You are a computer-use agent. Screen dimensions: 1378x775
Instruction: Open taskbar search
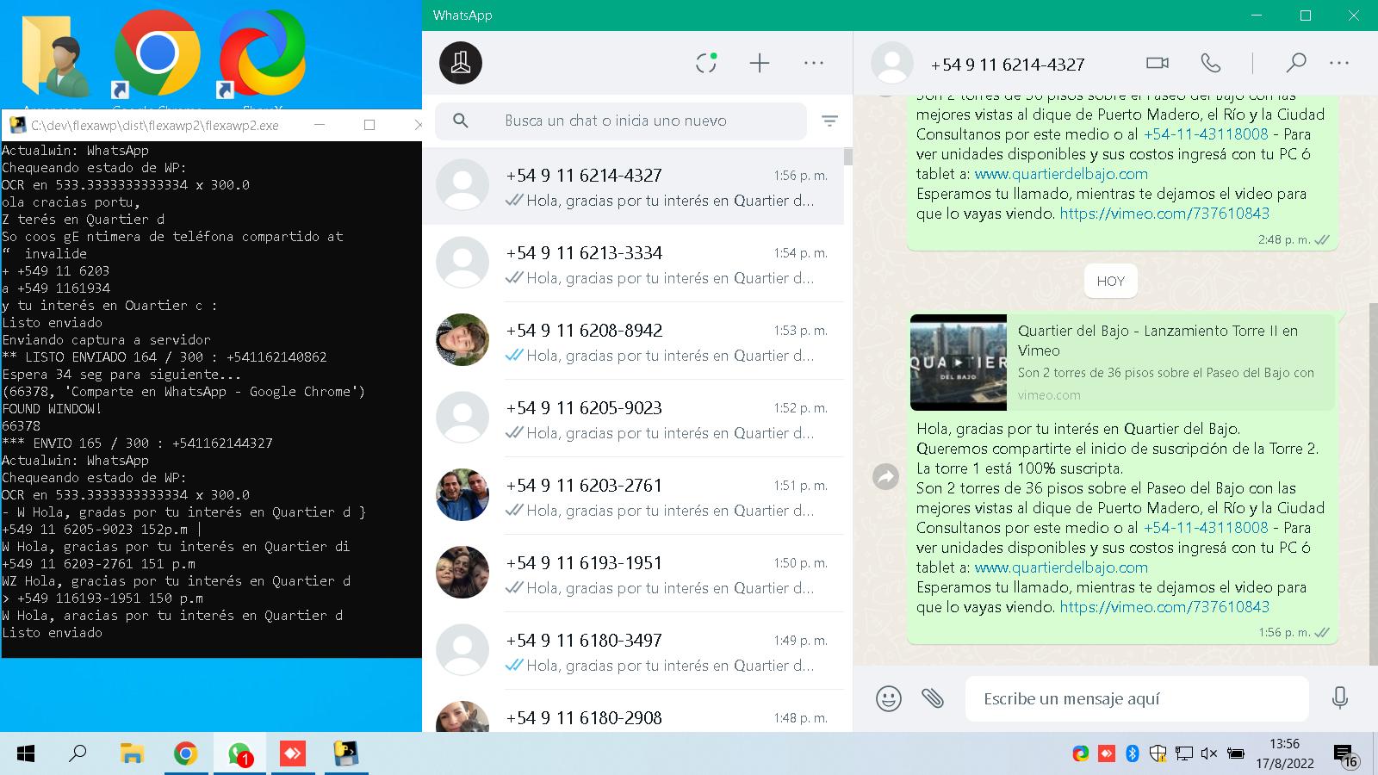click(x=78, y=754)
